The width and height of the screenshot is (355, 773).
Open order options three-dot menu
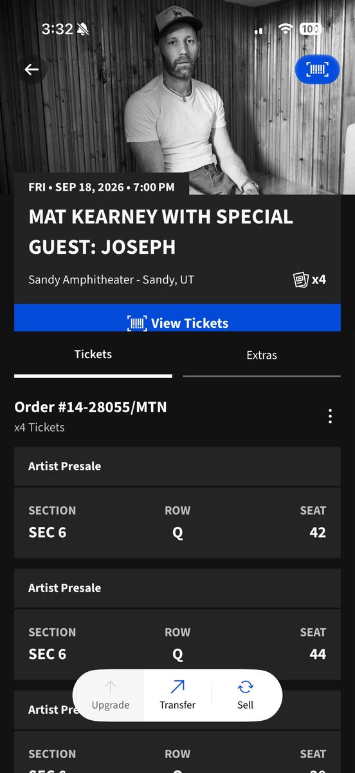(x=330, y=416)
